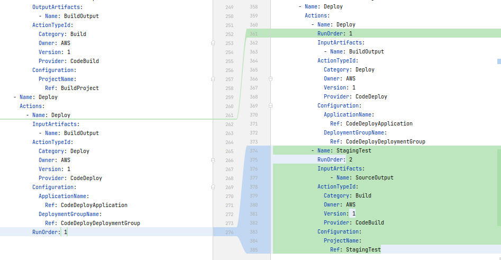Image resolution: width=501 pixels, height=260 pixels.
Task: Click fold marker at right line 362
Action: (x=270, y=43)
